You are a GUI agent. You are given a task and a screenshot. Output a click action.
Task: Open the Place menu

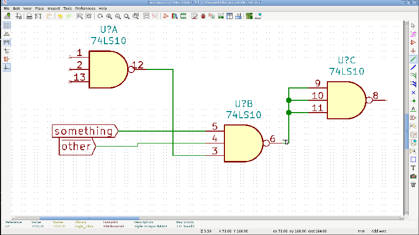pos(40,9)
